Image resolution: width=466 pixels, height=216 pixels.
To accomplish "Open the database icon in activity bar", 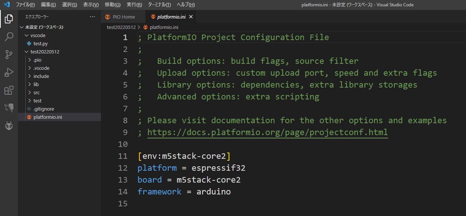I will (9, 108).
